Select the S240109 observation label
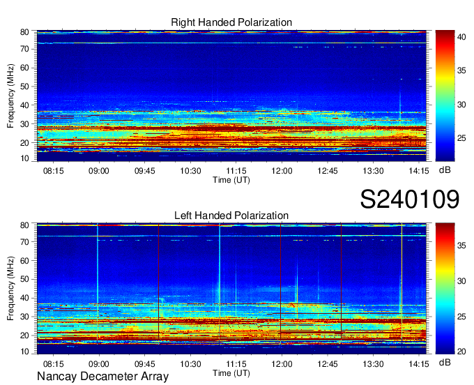This screenshot has height=385, width=474. coord(410,199)
